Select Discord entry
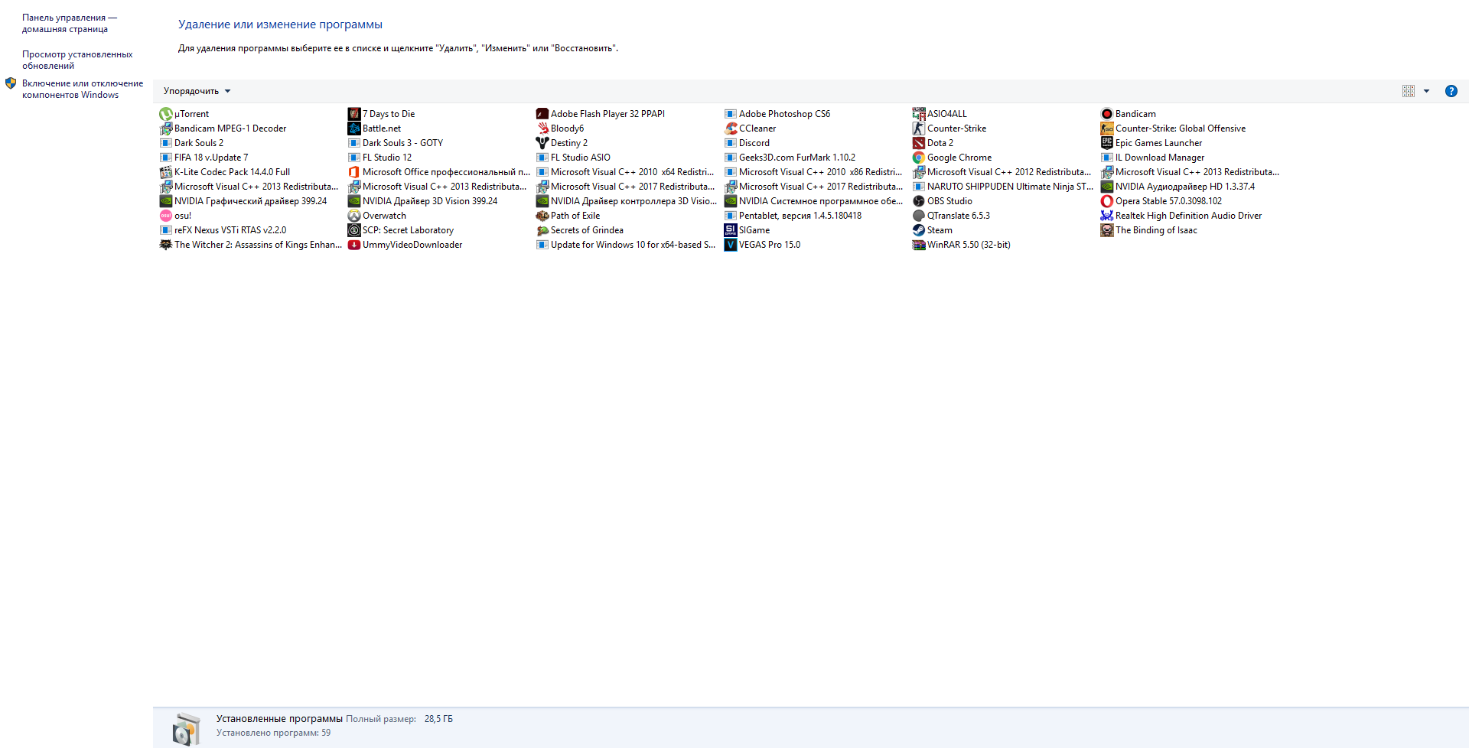 (747, 143)
